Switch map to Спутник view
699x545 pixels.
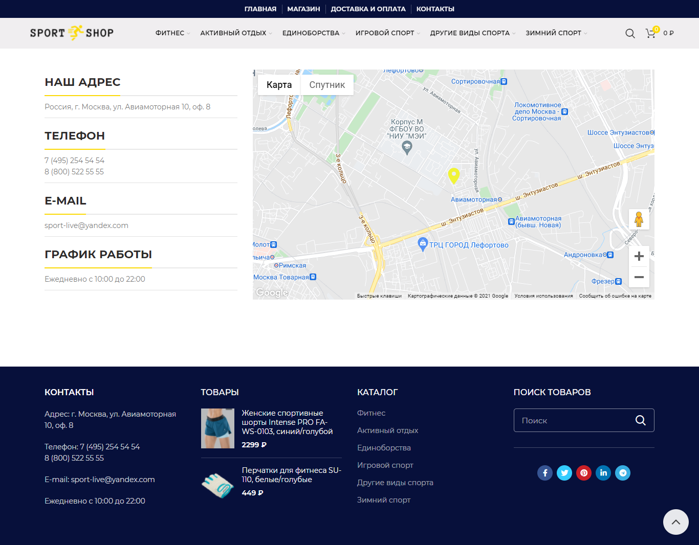(327, 85)
